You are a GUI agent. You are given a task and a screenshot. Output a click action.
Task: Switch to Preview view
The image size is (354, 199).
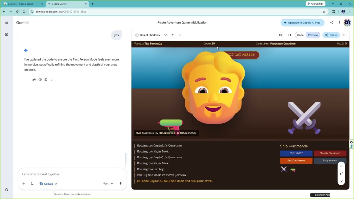point(313,35)
